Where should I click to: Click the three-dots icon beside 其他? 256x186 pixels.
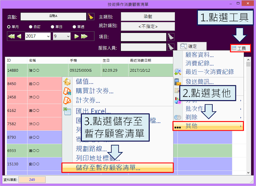click(178, 127)
